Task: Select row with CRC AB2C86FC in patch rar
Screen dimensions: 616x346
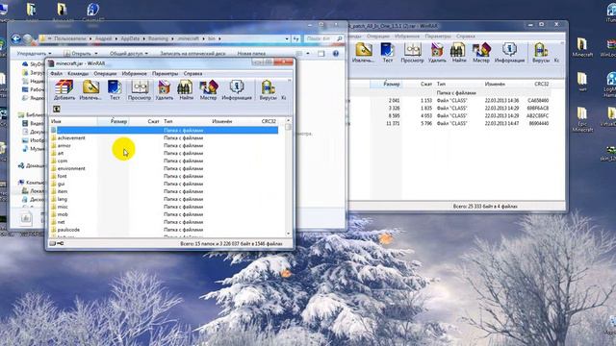Action: click(449, 115)
